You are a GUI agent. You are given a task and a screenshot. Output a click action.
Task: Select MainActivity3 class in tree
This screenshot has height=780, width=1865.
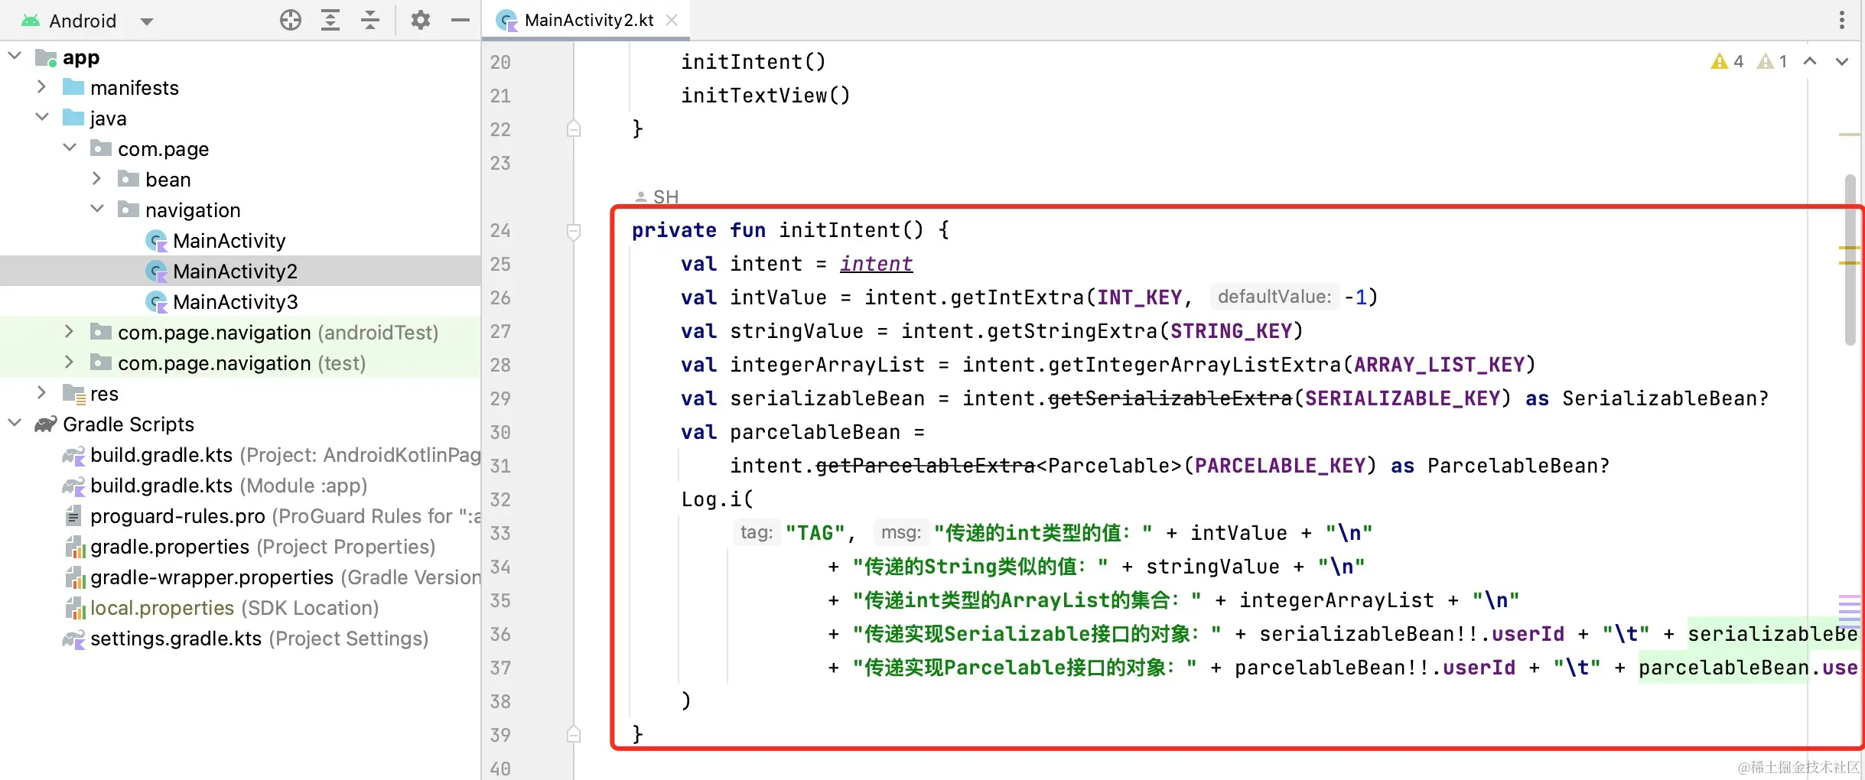pos(235,302)
